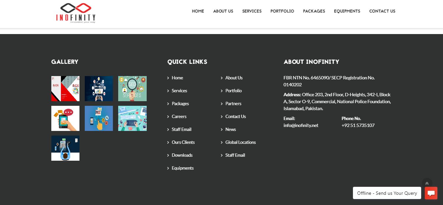This screenshot has width=443, height=205.
Task: Go to the Portfolio navigation menu item
Action: tap(282, 11)
